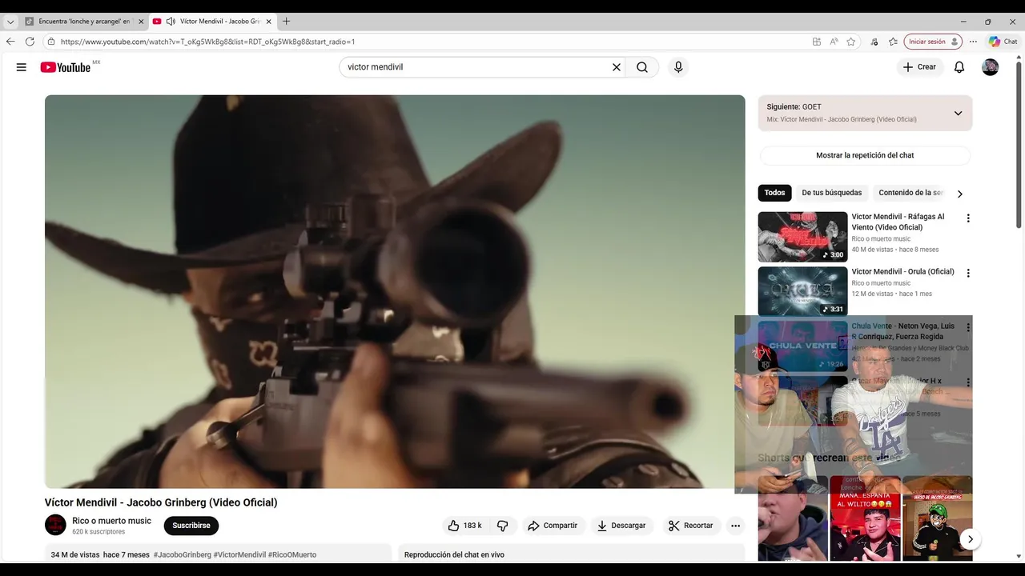Open Ráfagas Al Viento video title
Image resolution: width=1025 pixels, height=576 pixels.
pyautogui.click(x=898, y=222)
